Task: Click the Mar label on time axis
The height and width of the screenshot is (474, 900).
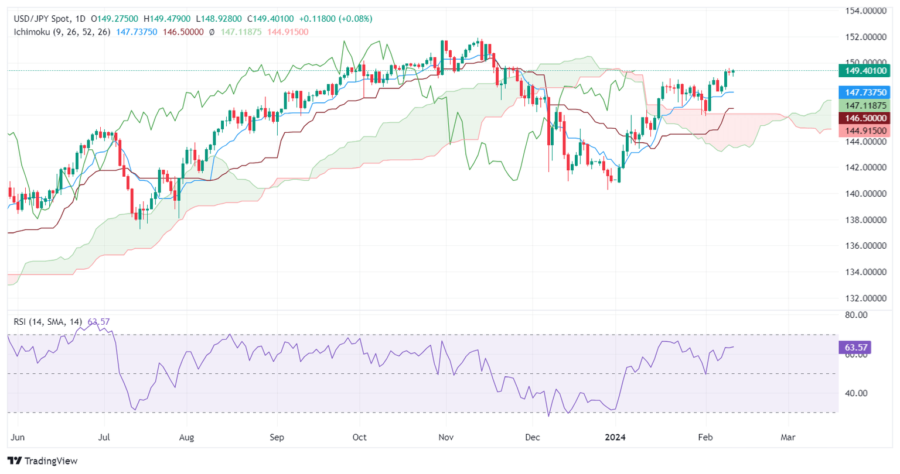Action: [788, 437]
